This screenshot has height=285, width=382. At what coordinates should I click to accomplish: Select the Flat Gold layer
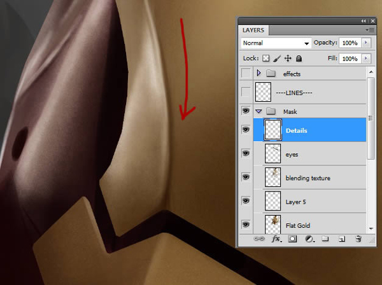pos(309,224)
